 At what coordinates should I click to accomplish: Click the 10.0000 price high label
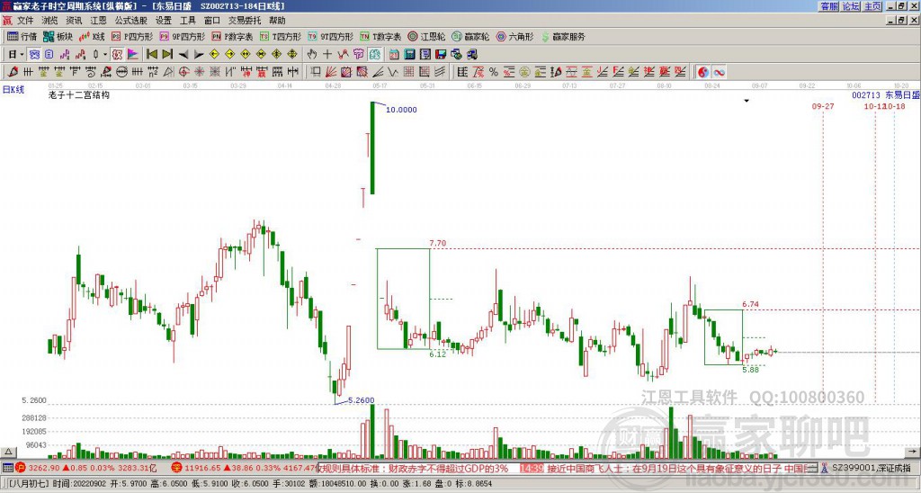click(x=401, y=110)
